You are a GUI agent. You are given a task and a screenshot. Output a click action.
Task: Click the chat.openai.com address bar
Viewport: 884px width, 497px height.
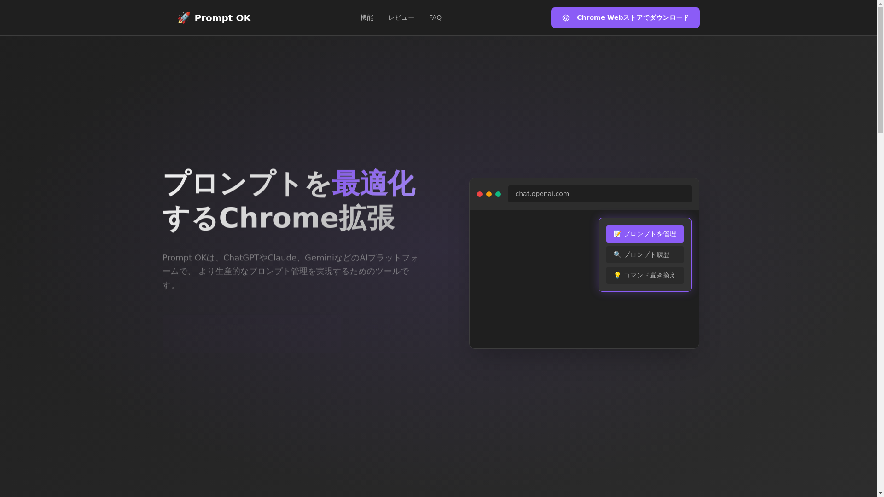(599, 194)
